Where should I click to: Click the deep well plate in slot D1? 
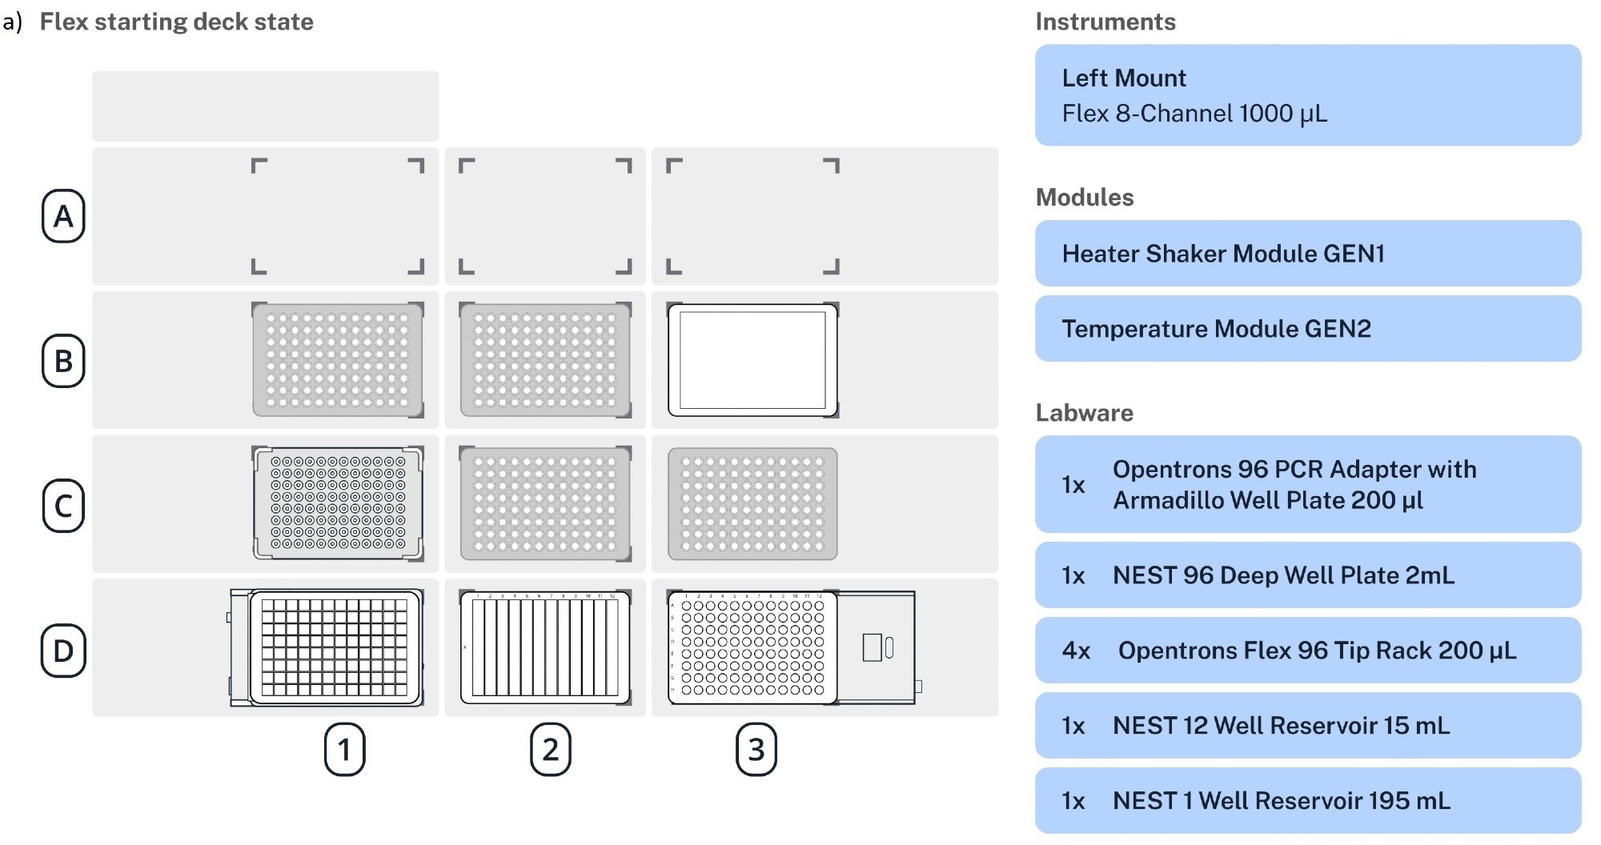pyautogui.click(x=335, y=647)
